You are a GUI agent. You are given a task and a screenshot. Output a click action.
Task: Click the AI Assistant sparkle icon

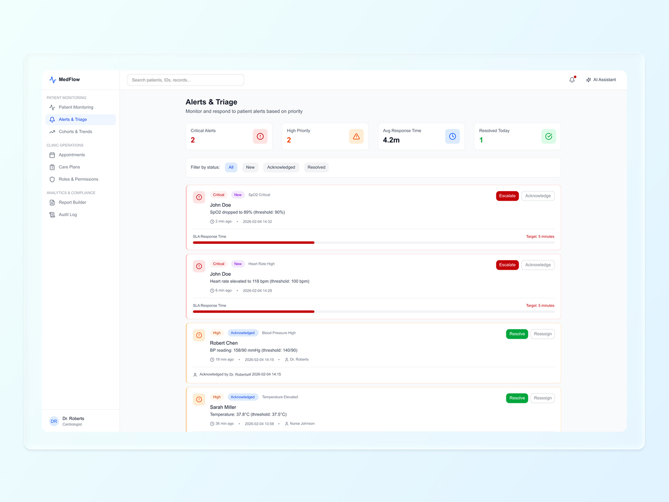coord(588,80)
